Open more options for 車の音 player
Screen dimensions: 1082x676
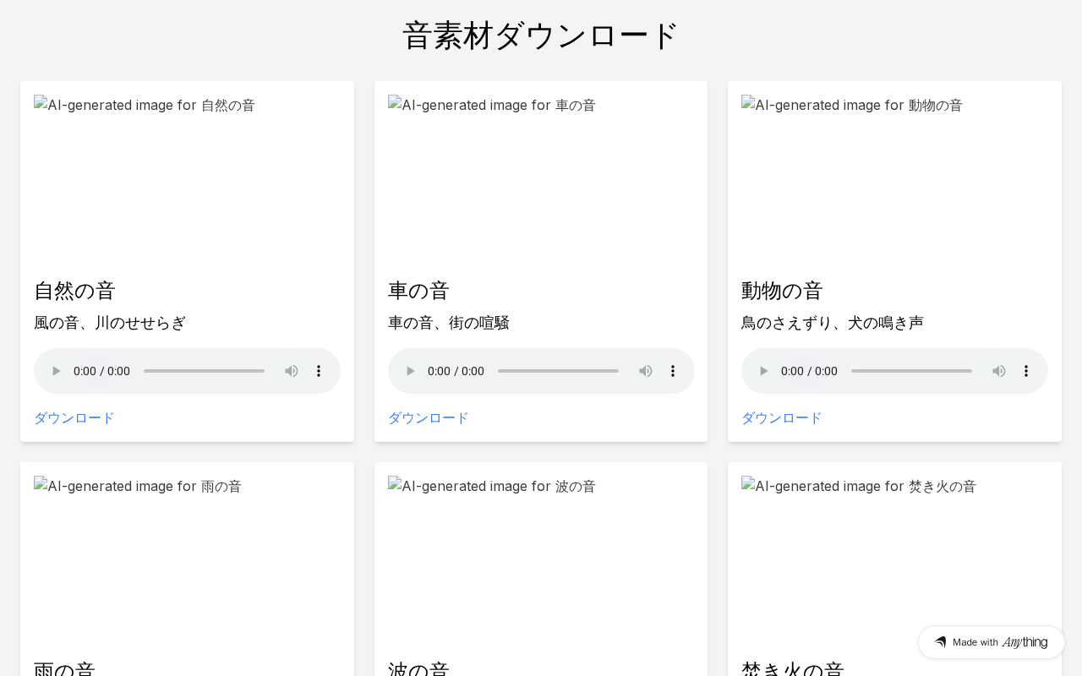point(673,371)
